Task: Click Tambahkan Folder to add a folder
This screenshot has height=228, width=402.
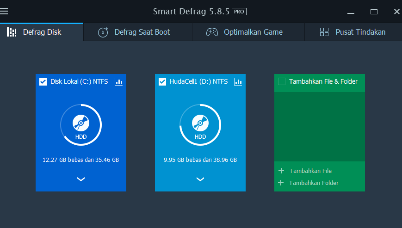Action: (309, 183)
